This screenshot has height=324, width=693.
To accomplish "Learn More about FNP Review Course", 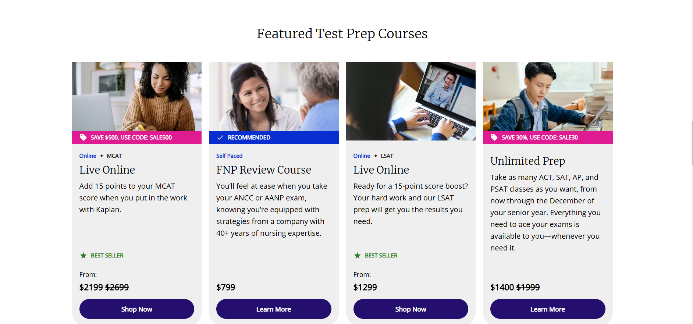I will click(274, 309).
